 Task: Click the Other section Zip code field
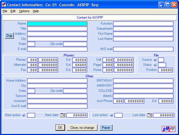[x=75, y=91]
